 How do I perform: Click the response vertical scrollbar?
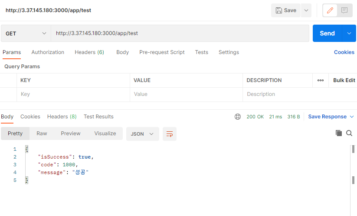point(353,180)
